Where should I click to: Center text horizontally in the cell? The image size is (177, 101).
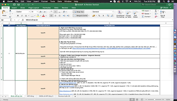pyautogui.click(x=55, y=16)
